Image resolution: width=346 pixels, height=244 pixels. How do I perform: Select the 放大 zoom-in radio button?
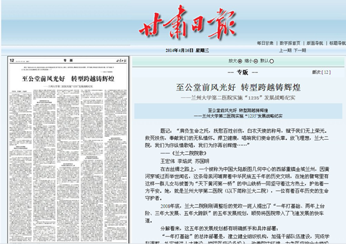click(x=240, y=61)
